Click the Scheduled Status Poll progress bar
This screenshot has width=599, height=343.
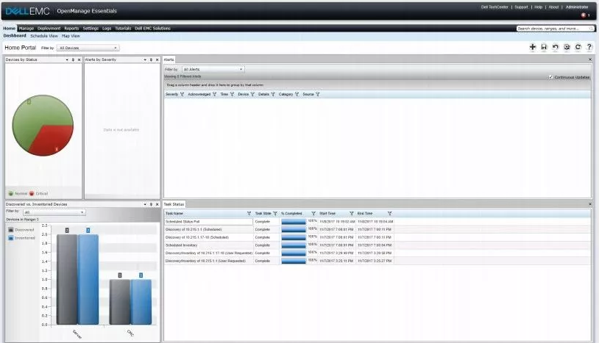coord(294,222)
